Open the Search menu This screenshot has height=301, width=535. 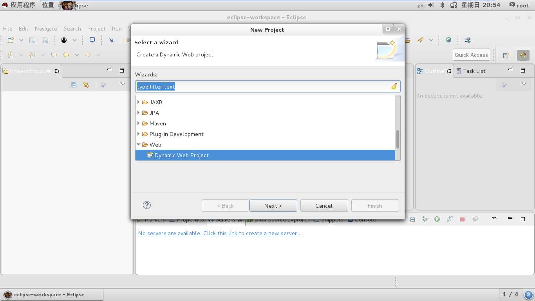tap(72, 29)
